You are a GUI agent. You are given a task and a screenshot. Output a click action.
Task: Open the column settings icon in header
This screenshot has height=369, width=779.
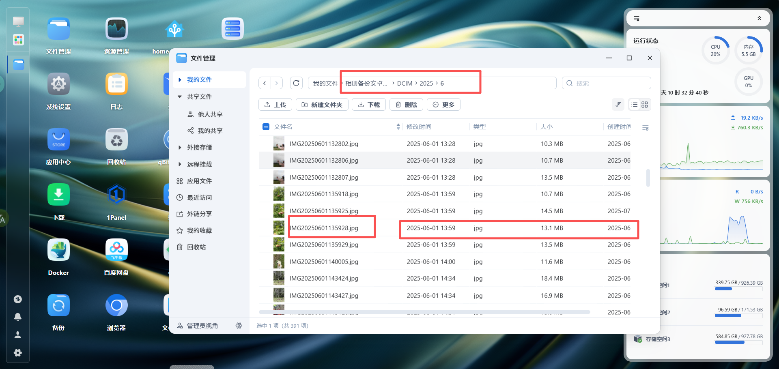(x=645, y=127)
